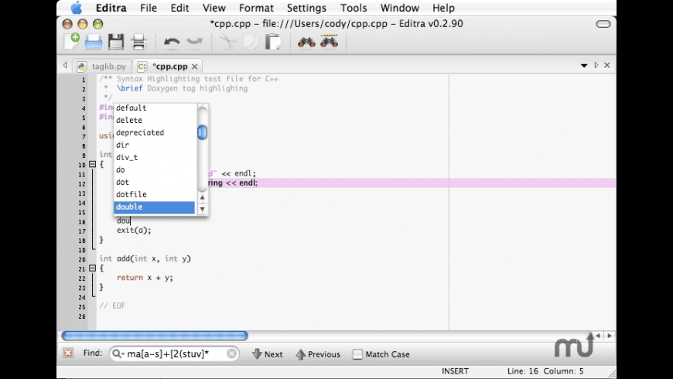The width and height of the screenshot is (673, 379).
Task: Find the Previous match
Action: point(318,354)
